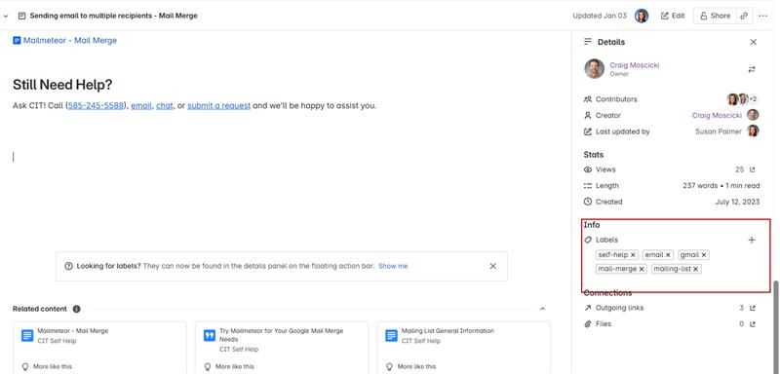
Task: Click the Show me link in the labels banner
Action: (393, 266)
